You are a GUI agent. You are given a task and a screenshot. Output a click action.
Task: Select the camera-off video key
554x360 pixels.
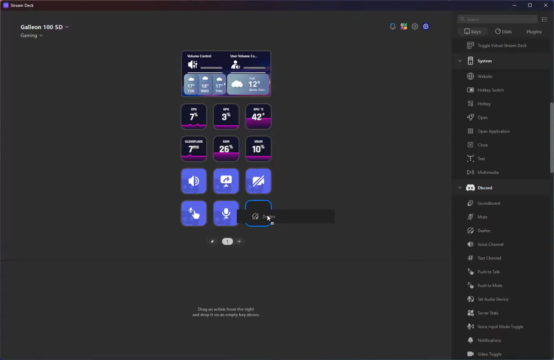(258, 181)
